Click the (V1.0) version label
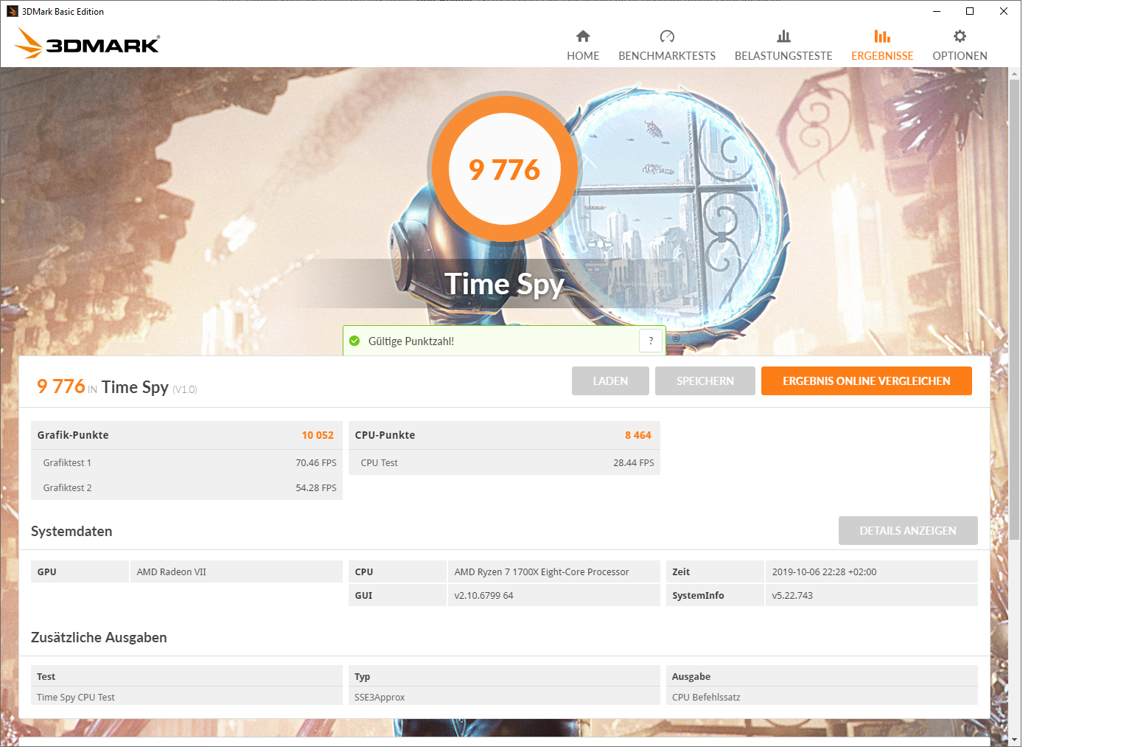Image resolution: width=1132 pixels, height=747 pixels. [185, 389]
